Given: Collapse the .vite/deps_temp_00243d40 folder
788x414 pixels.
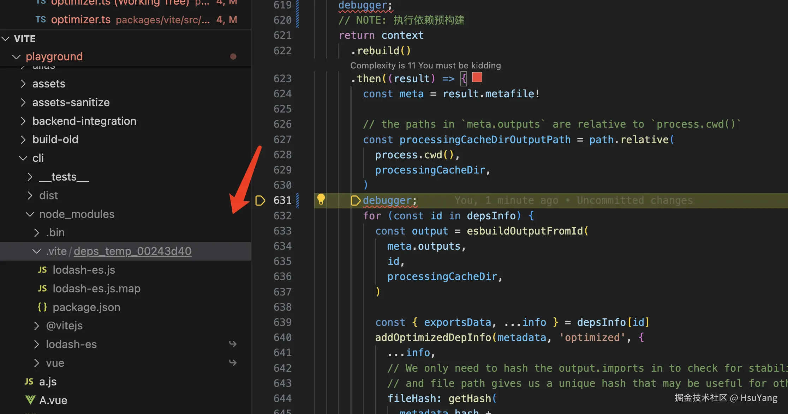Looking at the screenshot, I should (36, 251).
